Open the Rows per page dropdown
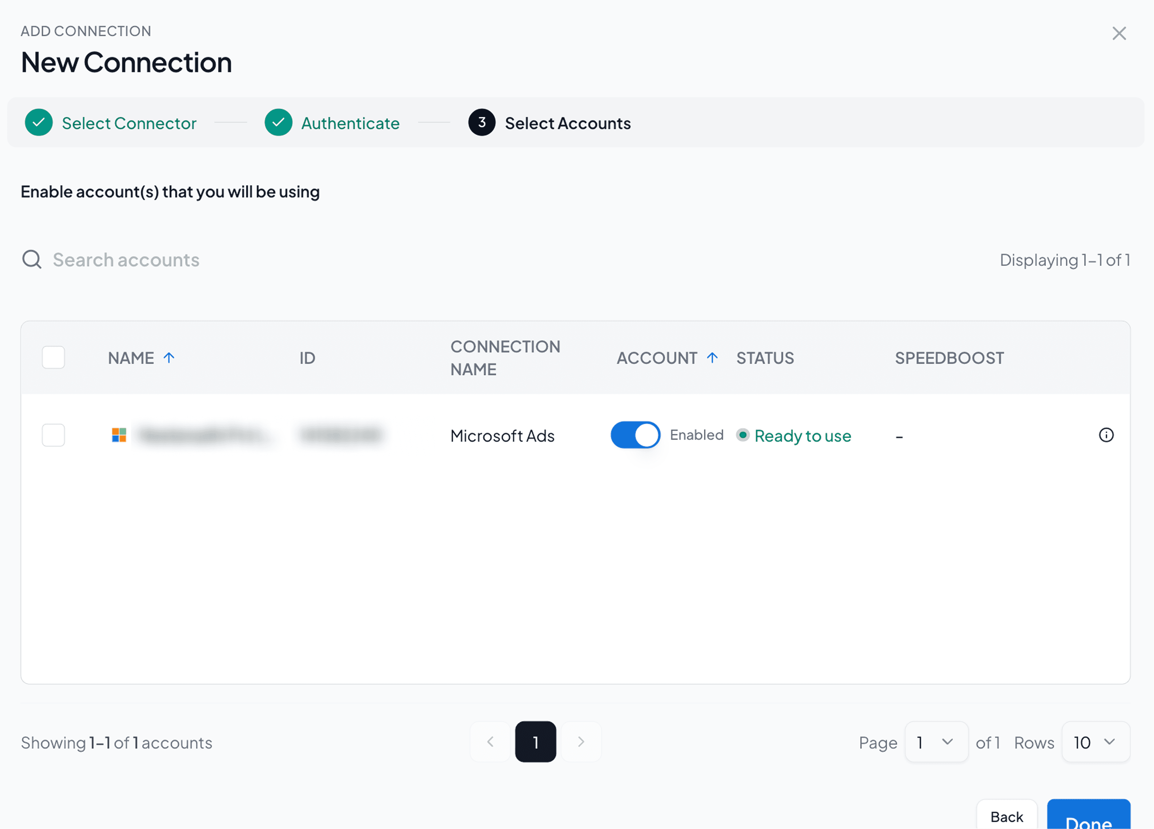This screenshot has width=1154, height=829. coord(1096,742)
